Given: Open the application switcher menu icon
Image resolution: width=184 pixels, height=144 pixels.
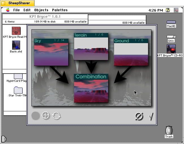Looking at the screenshot, I should (176, 10).
